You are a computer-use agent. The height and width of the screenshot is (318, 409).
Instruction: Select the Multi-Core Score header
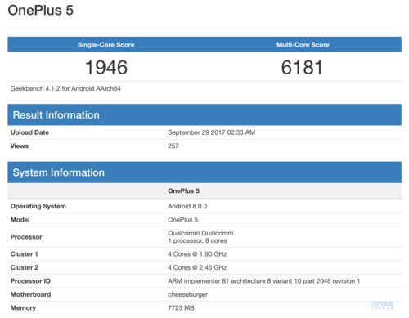pyautogui.click(x=303, y=45)
